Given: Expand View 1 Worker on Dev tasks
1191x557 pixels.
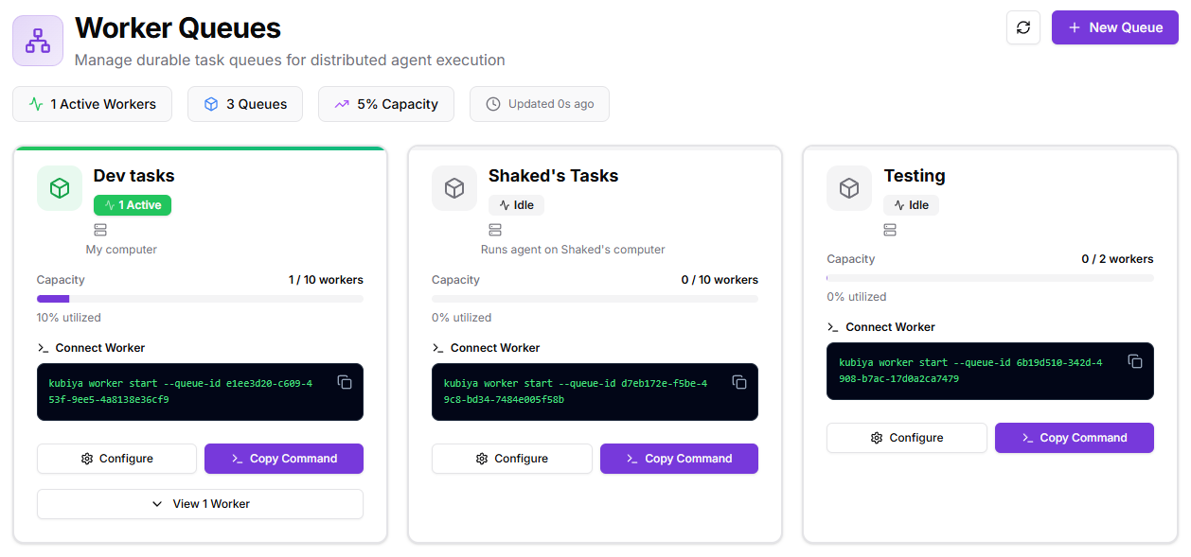Looking at the screenshot, I should 200,504.
